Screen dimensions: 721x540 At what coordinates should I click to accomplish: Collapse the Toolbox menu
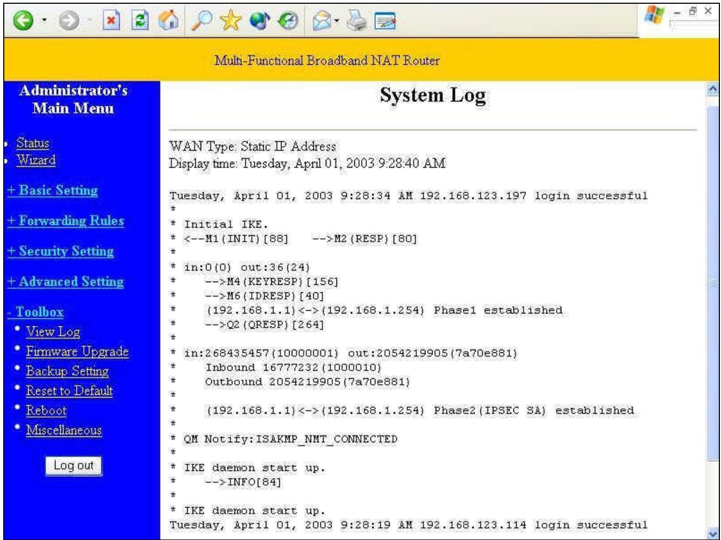[x=36, y=312]
